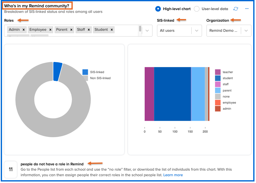Click the blue SIS-linked donut slice
The image size is (256, 183).
[x=58, y=72]
